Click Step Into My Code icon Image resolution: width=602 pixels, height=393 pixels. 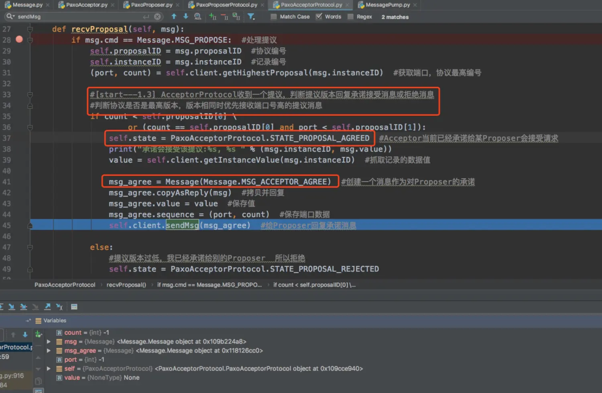(24, 307)
